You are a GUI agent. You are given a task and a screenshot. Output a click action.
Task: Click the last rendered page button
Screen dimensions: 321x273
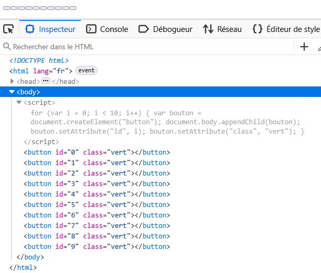(73, 8)
